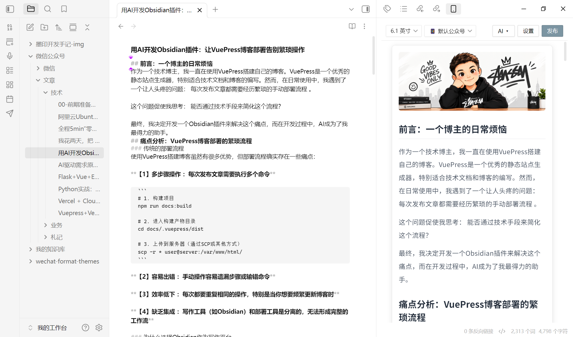
Task: Open the file explorer folder tab
Action: click(x=31, y=9)
